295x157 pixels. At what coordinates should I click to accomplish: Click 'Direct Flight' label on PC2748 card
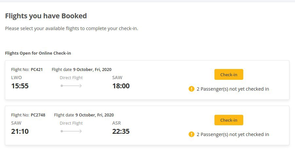(71, 123)
